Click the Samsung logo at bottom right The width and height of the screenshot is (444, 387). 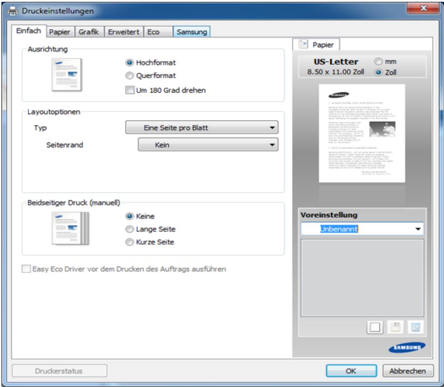(x=407, y=347)
